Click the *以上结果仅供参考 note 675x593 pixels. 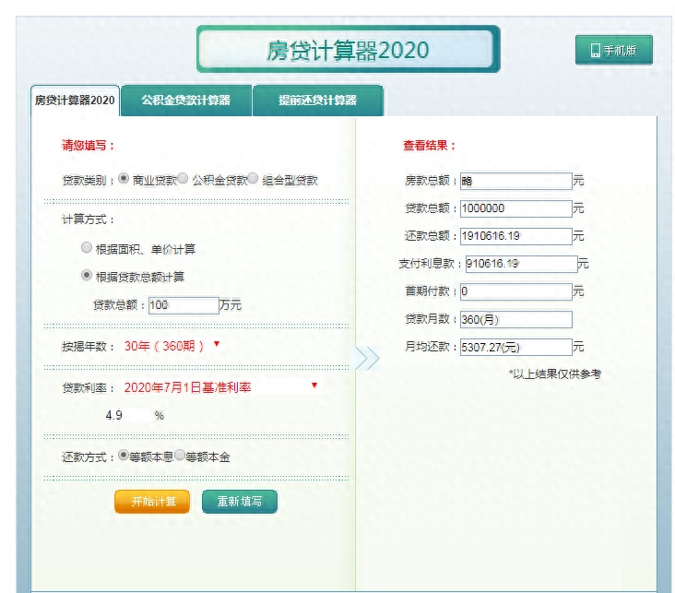coord(555,374)
